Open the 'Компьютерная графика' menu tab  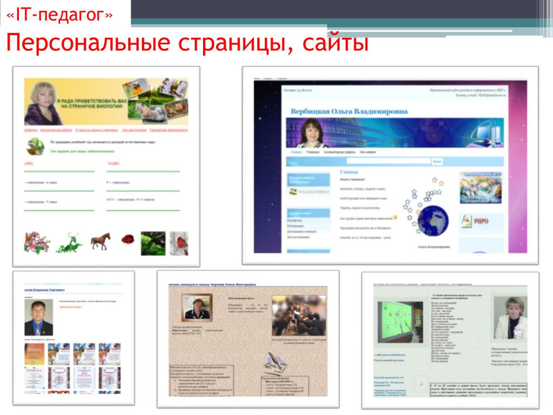[x=340, y=152]
